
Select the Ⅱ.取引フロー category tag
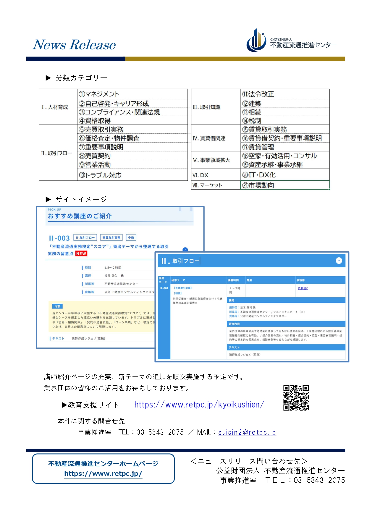(85, 237)
